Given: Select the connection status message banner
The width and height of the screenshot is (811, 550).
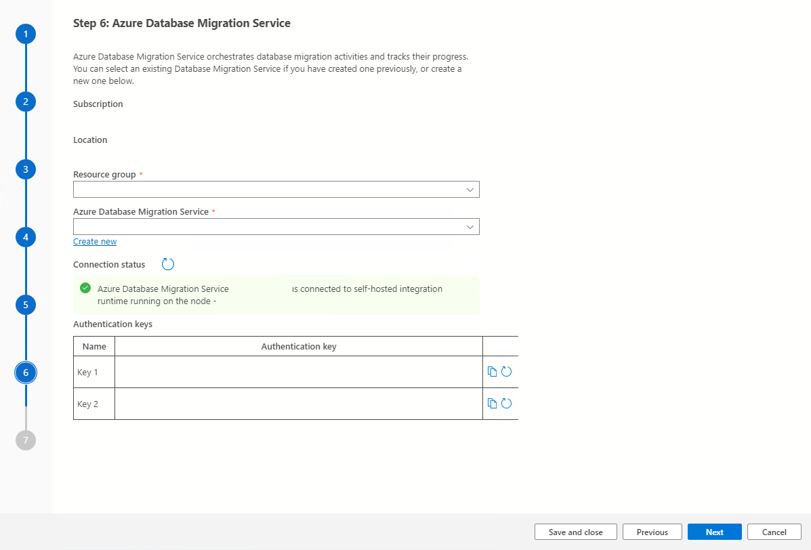Looking at the screenshot, I should [x=276, y=294].
